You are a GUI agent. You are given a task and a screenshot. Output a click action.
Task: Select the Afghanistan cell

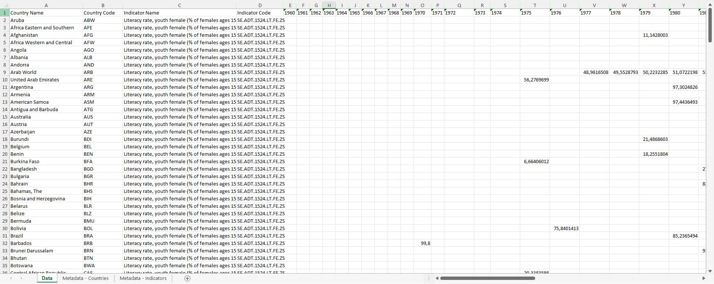click(46, 35)
